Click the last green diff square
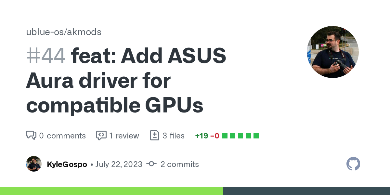 pos(256,136)
